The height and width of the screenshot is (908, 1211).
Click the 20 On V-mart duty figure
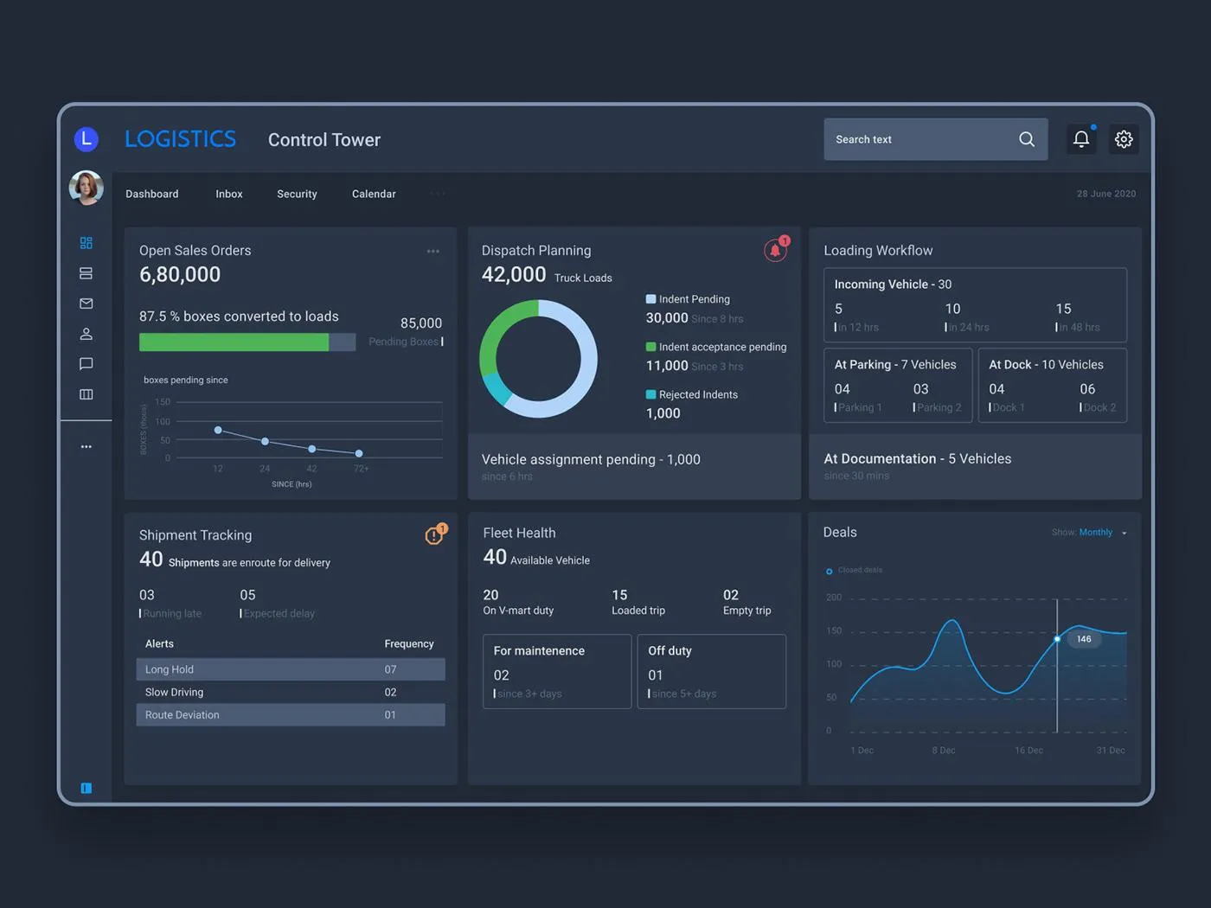(x=490, y=595)
